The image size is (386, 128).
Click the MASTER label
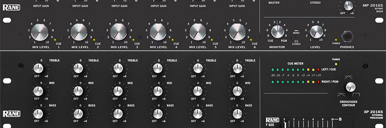point(274,3)
